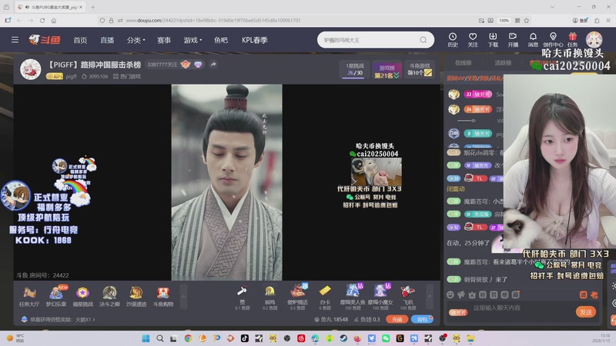Send the 弱鸡 gift
616x346 pixels.
tap(269, 297)
